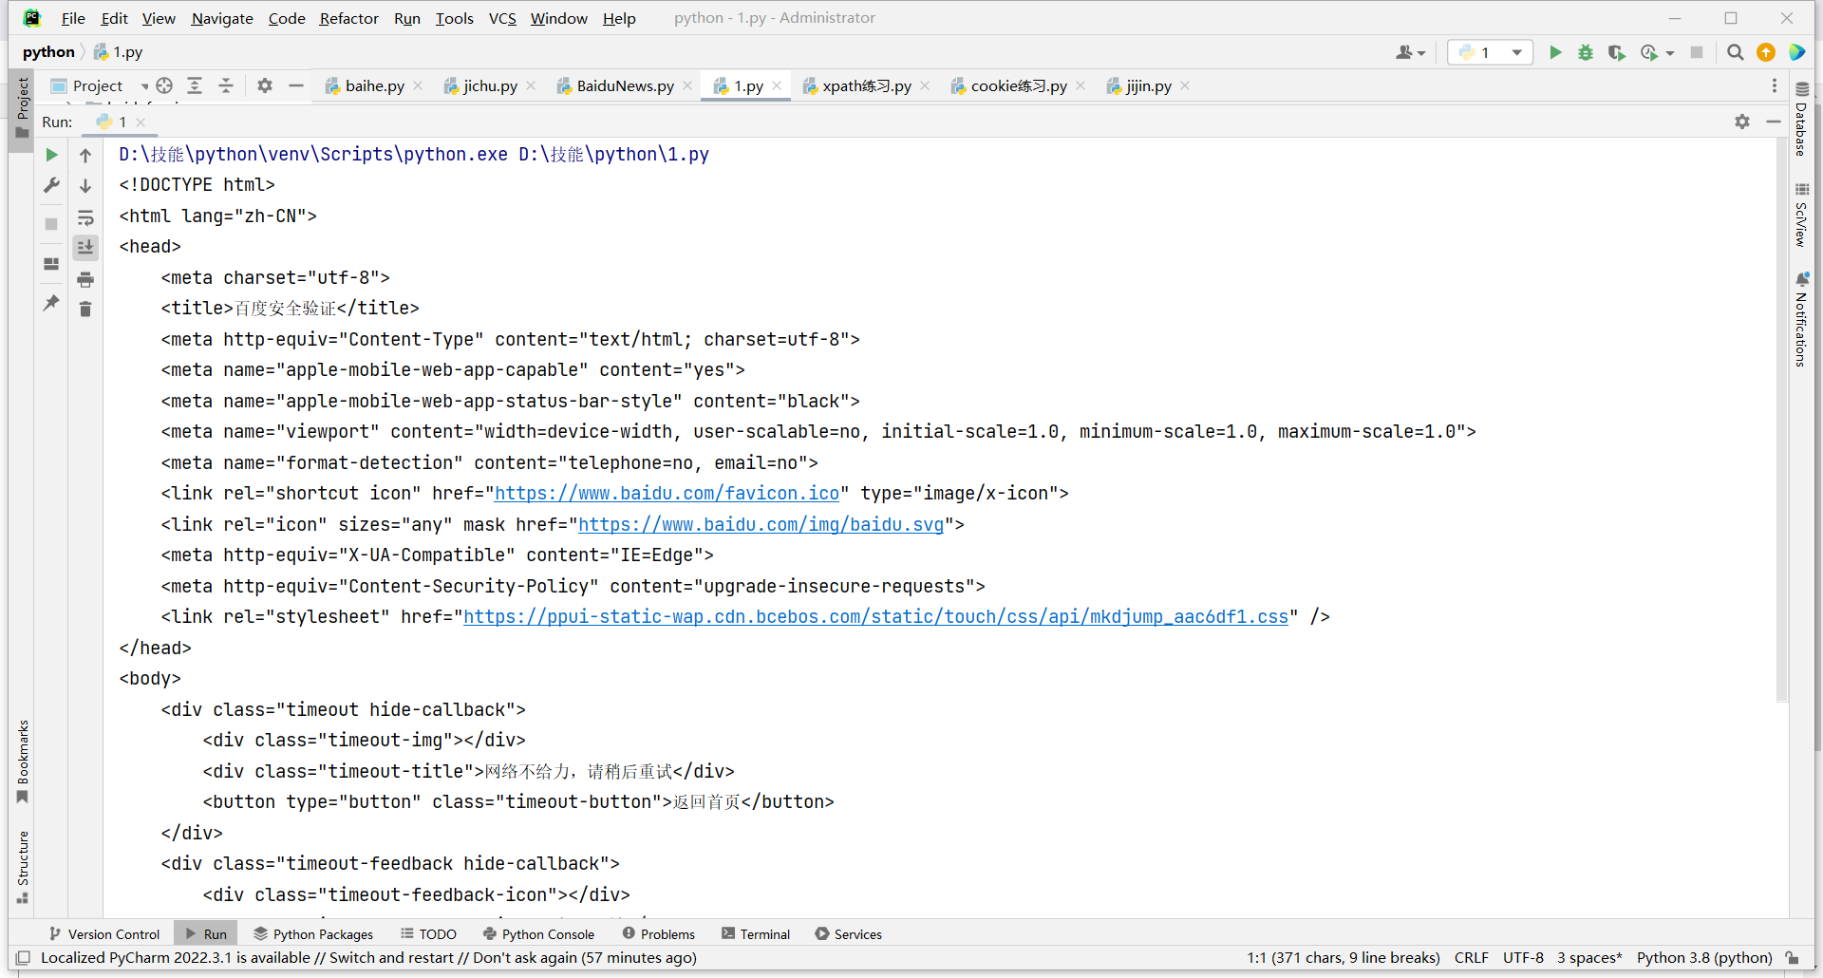Open the D:\技能\python\1.py path link
This screenshot has width=1823, height=978.
pos(613,154)
